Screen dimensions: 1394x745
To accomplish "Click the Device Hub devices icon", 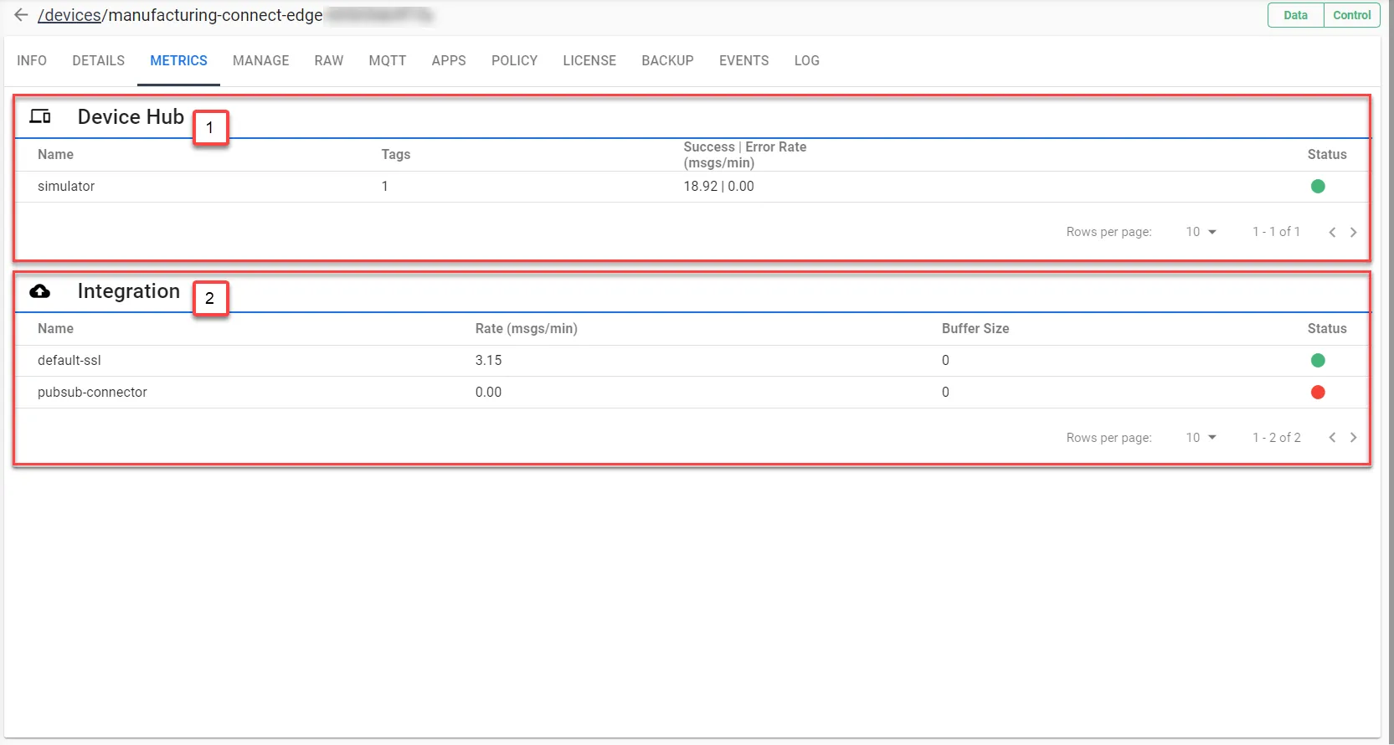I will tap(40, 116).
